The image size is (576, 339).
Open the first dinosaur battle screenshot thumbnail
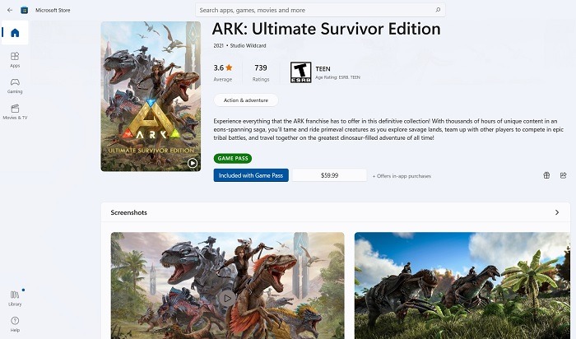(227, 285)
